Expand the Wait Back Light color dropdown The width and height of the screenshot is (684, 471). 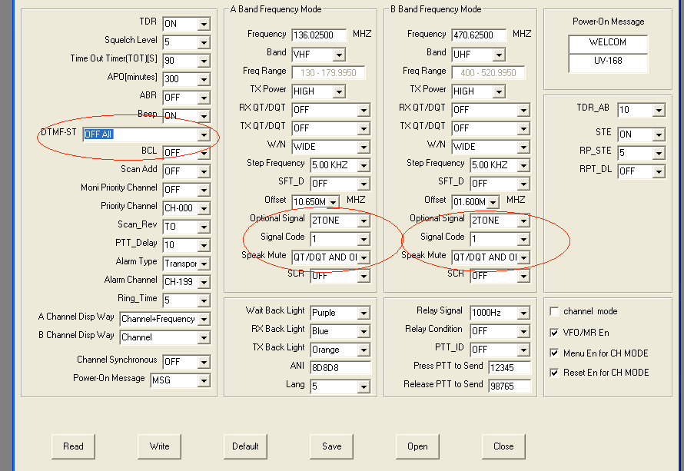tap(364, 313)
